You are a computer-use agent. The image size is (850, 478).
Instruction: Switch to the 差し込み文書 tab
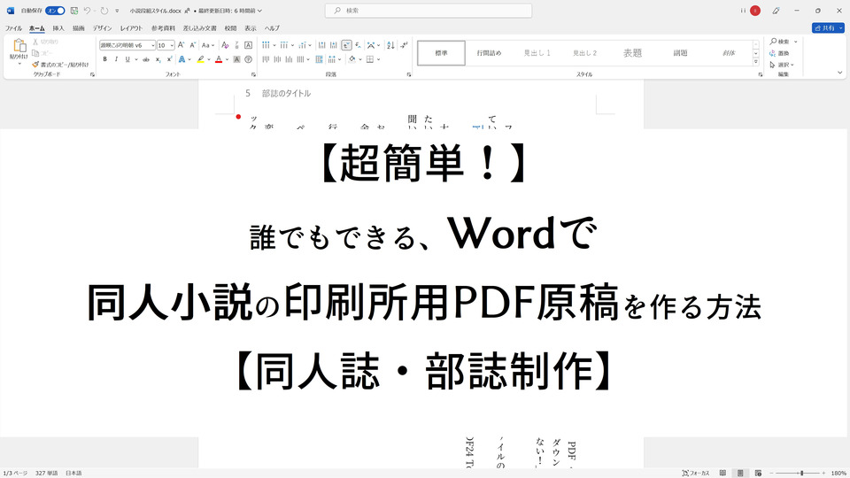(199, 28)
